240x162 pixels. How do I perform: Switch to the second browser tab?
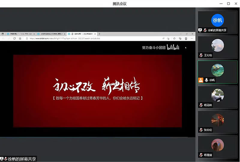(51, 34)
